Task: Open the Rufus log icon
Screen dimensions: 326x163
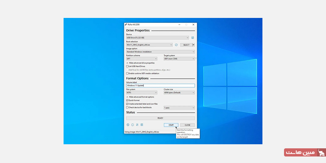Action: click(142, 125)
